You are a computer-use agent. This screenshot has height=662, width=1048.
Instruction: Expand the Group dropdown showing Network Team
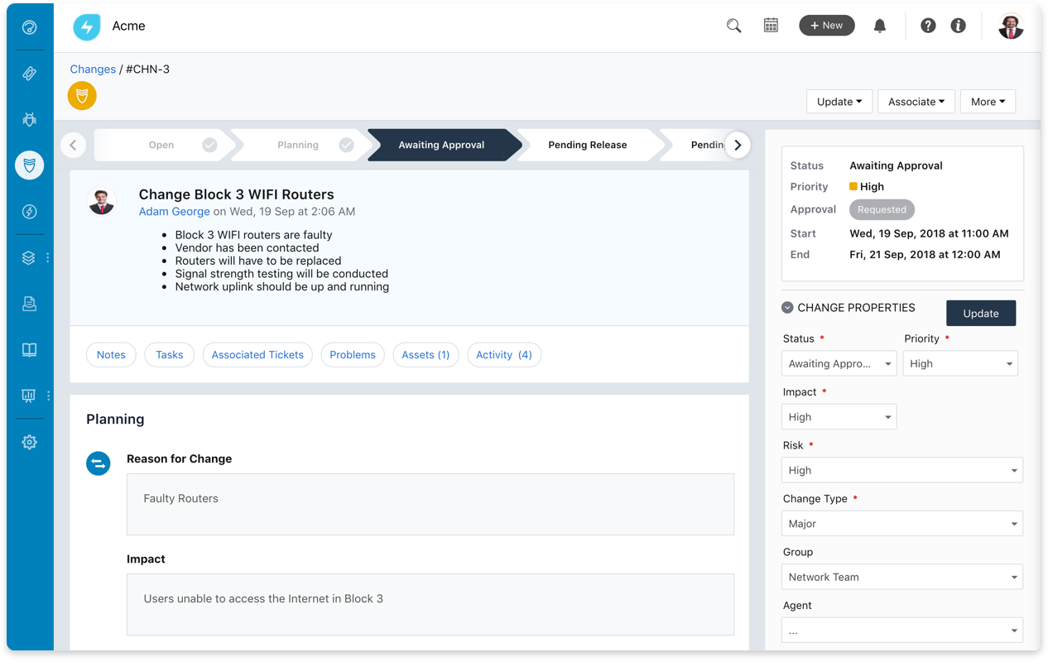click(x=901, y=577)
